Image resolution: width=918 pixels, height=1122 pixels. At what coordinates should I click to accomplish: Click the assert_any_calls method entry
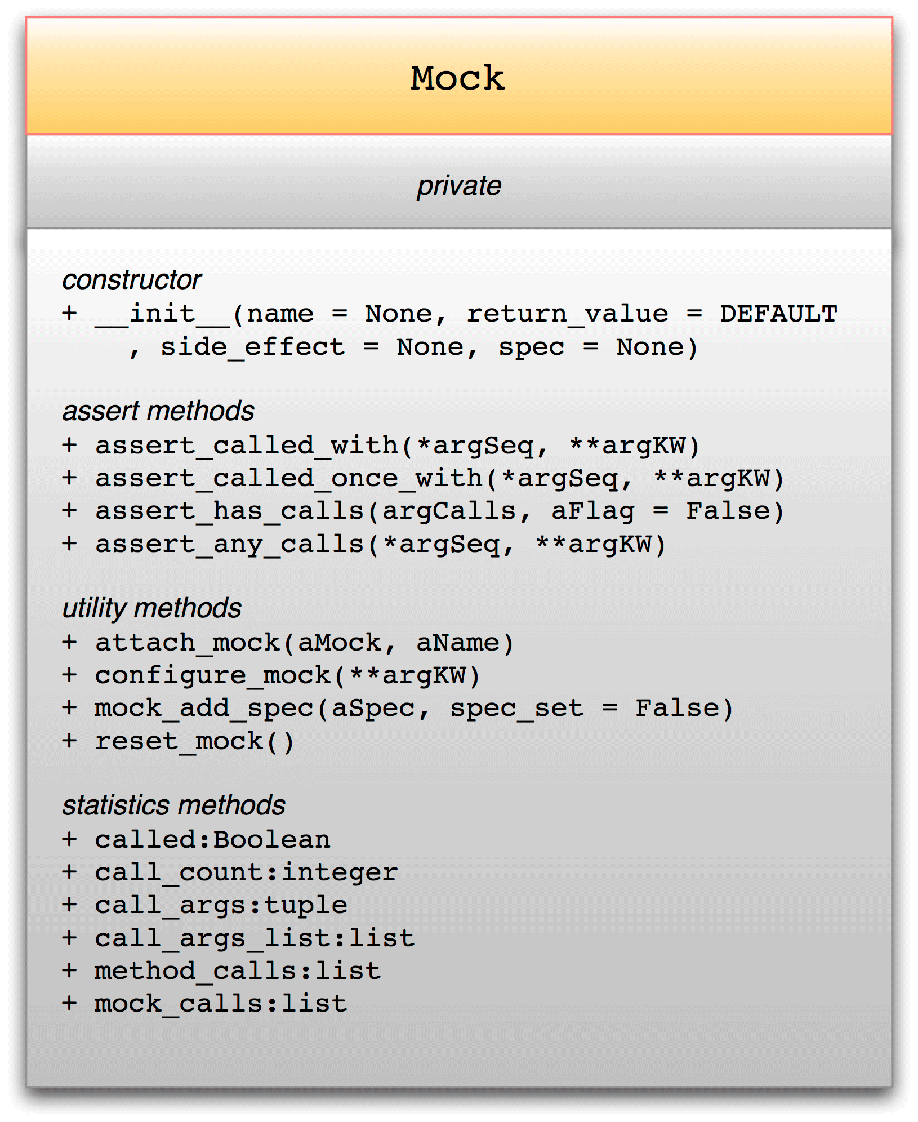364,544
